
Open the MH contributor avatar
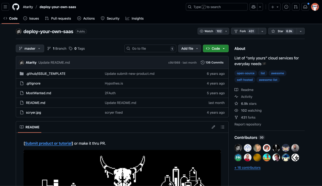238,157
